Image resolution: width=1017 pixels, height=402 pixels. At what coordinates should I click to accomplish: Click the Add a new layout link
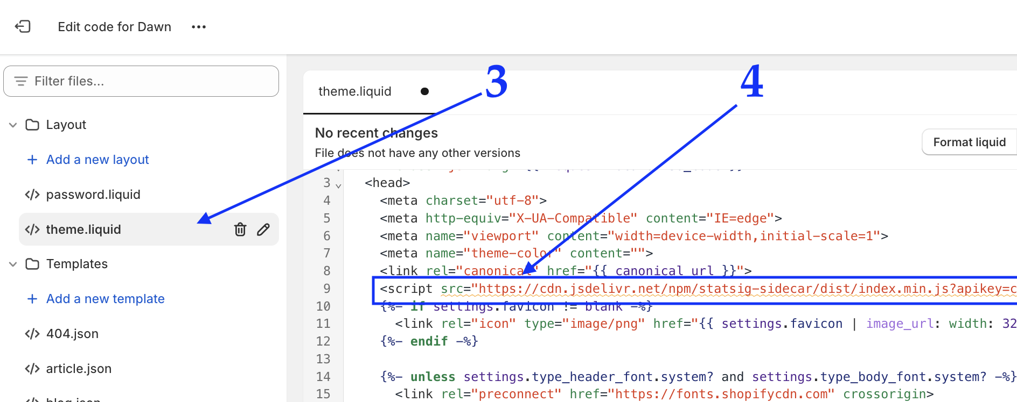point(97,160)
